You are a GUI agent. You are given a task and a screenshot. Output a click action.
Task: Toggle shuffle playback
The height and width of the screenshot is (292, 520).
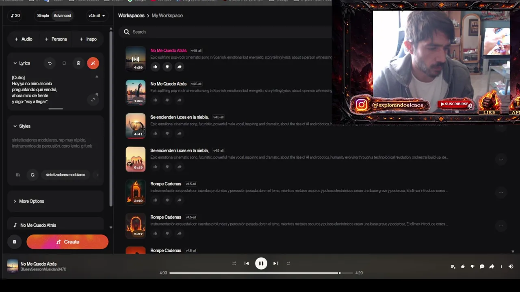234,263
